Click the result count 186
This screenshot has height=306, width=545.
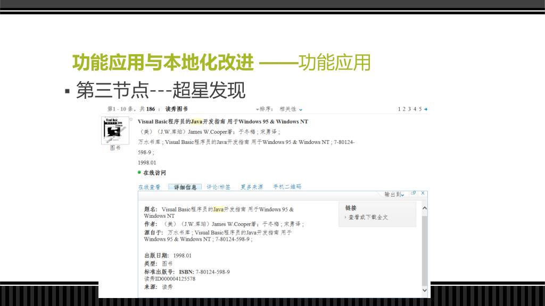pyautogui.click(x=151, y=109)
